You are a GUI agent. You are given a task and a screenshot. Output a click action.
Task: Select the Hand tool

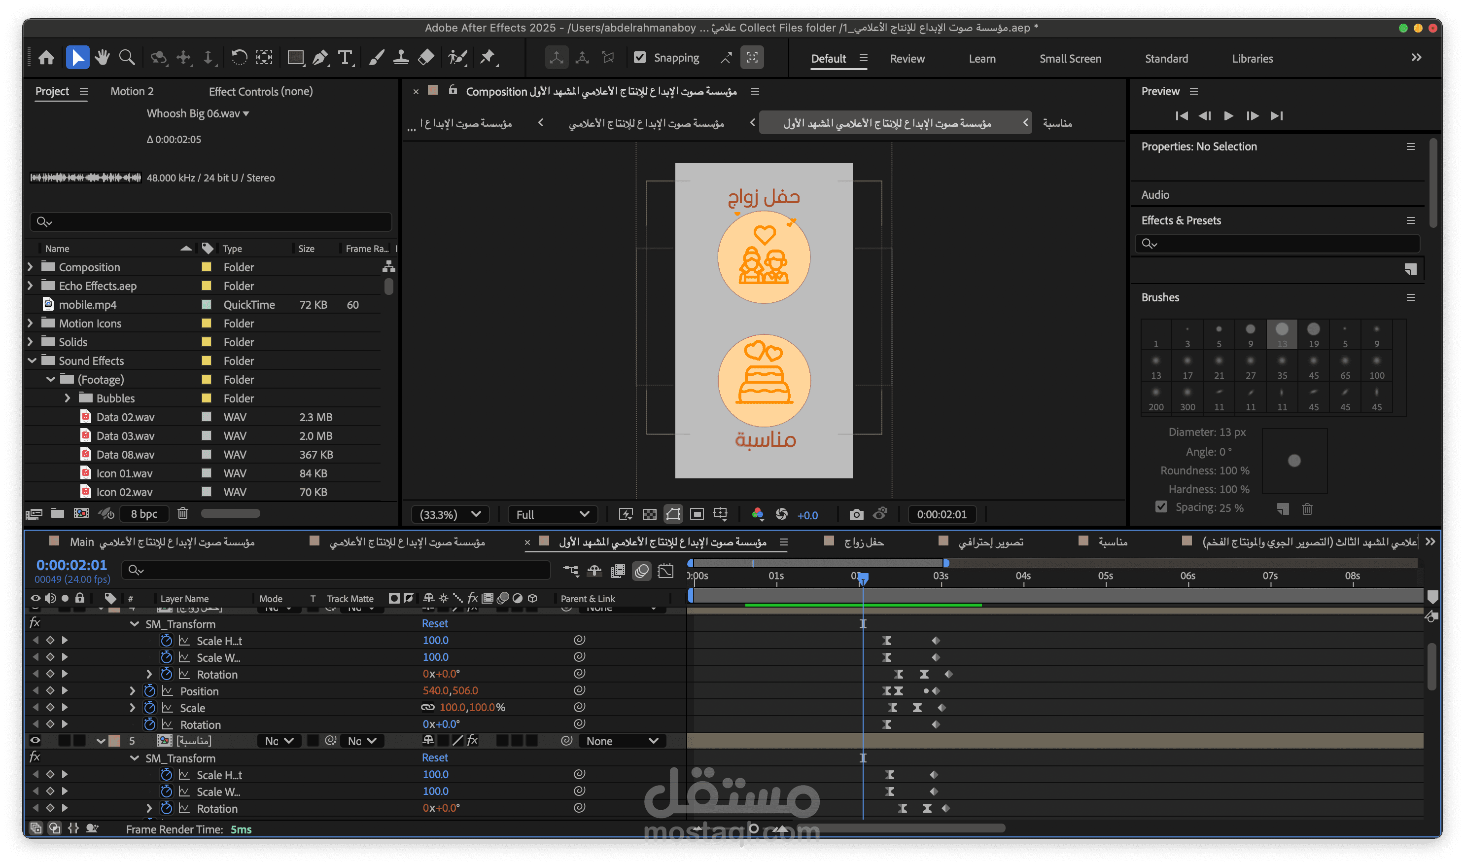point(103,58)
